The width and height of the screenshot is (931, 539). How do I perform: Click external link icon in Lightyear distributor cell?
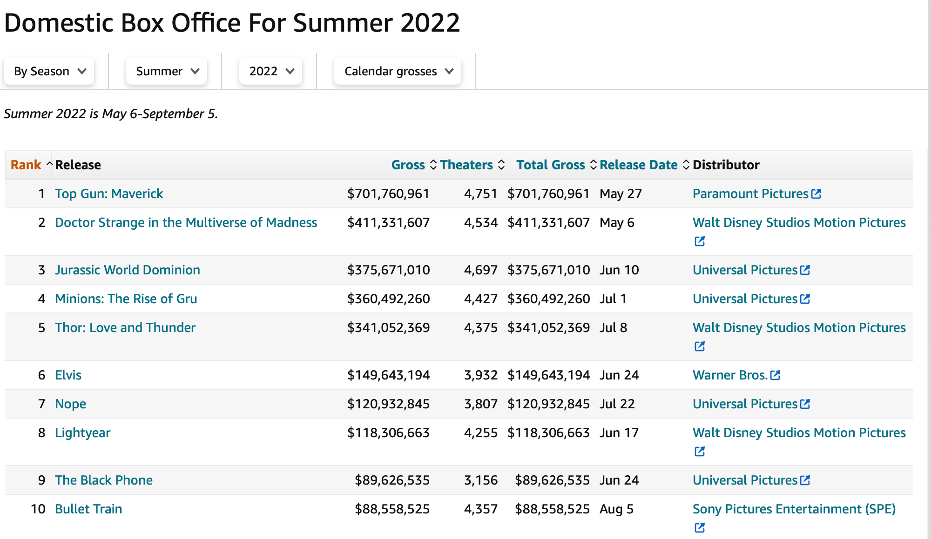699,451
